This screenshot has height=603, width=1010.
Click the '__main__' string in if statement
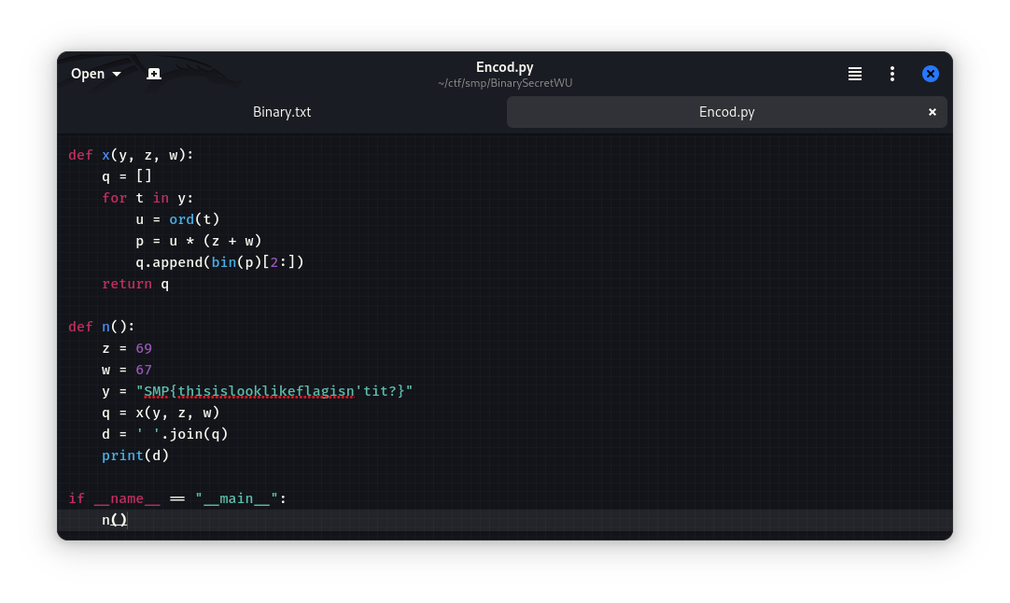tap(237, 498)
